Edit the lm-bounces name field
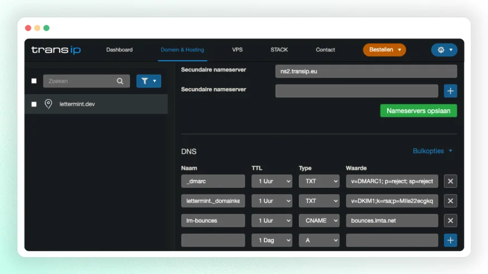Viewport: 488px width, 274px height. tap(213, 221)
